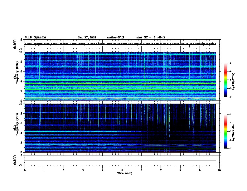Viewport: 247px width, 191px height.
Task: Click the ch.1 spectrogram green band near 4 kHz
Action: (x=120, y=80)
